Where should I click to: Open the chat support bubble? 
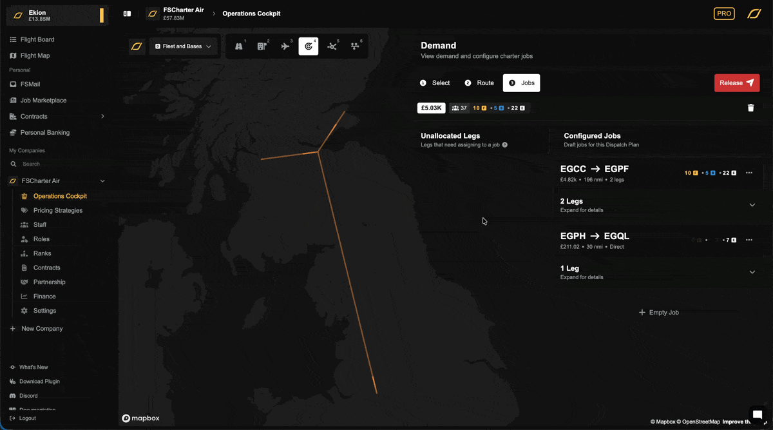(x=758, y=415)
